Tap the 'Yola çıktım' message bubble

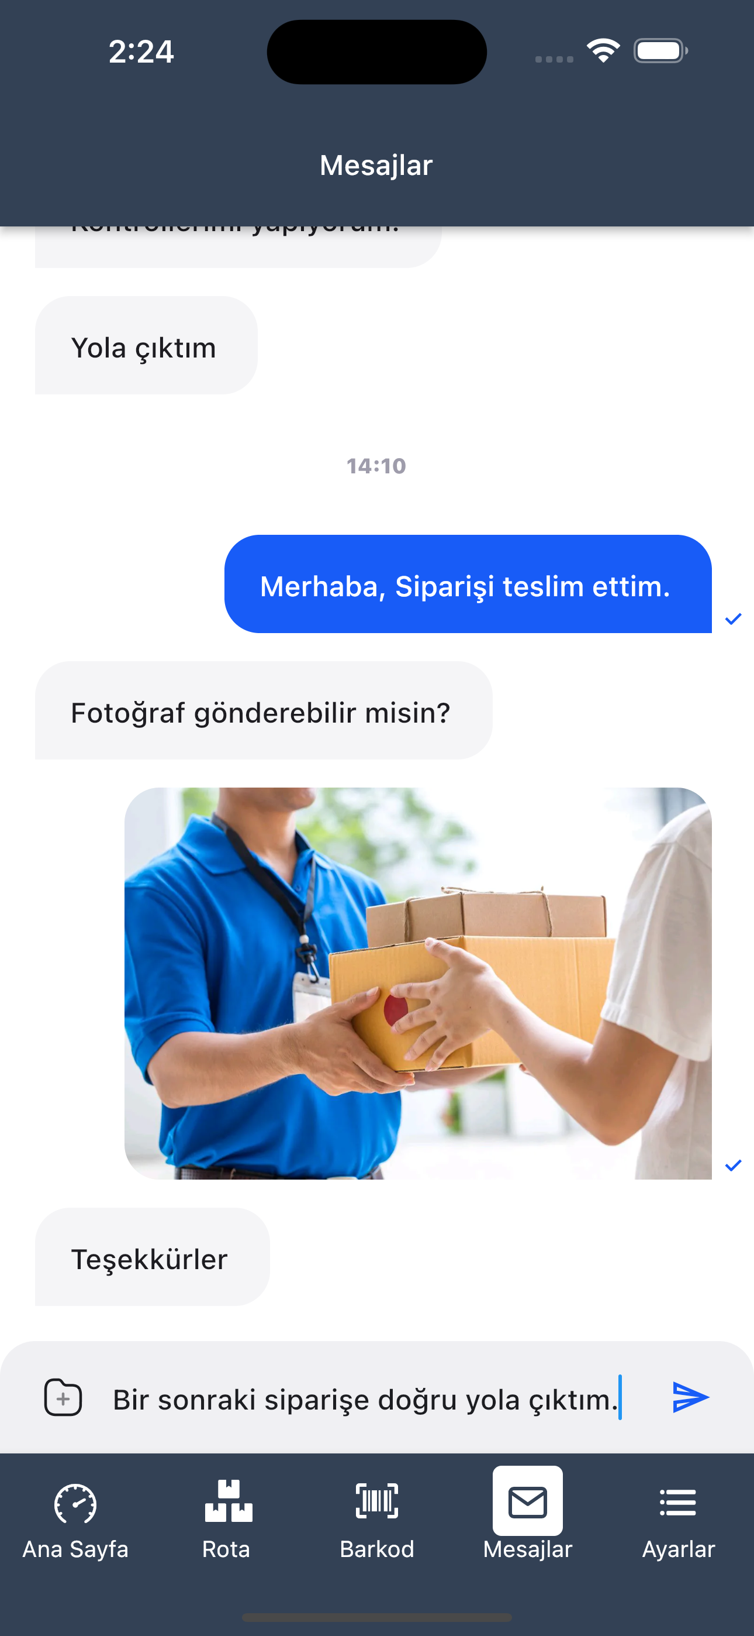coord(146,345)
